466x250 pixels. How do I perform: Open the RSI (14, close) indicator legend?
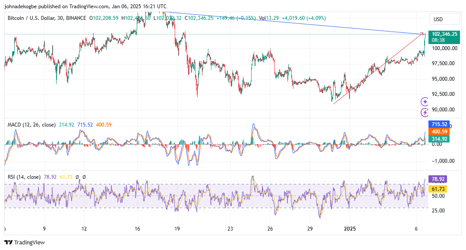click(x=24, y=177)
